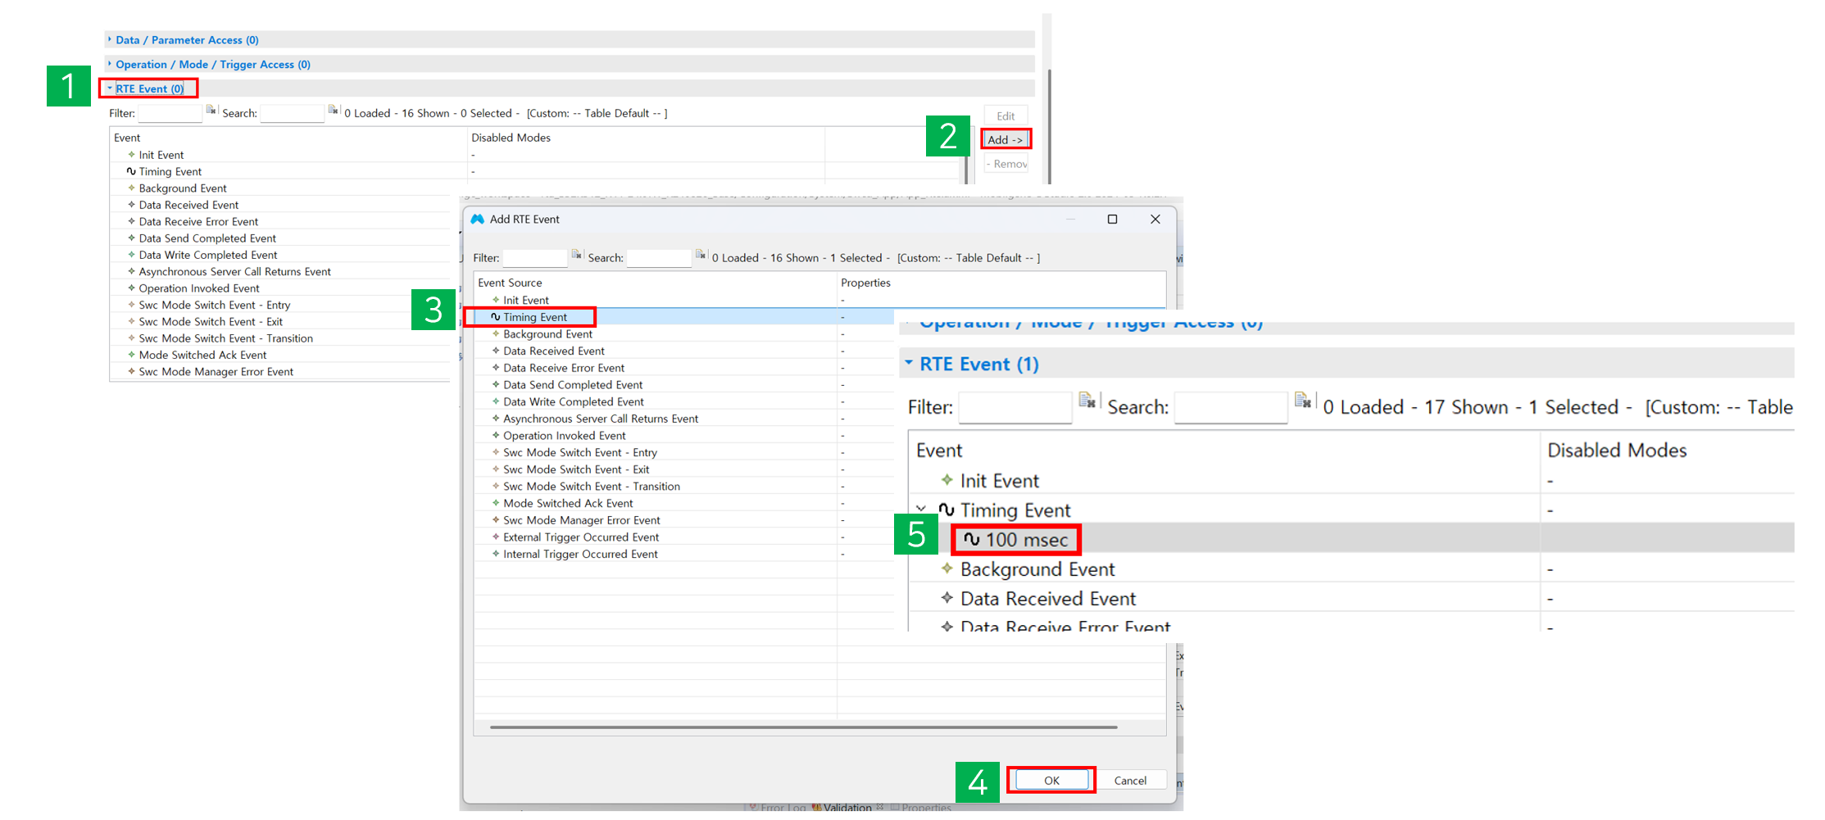Select Timing Event in Add RTE Event dialog
This screenshot has width=1825, height=820.
tap(534, 317)
